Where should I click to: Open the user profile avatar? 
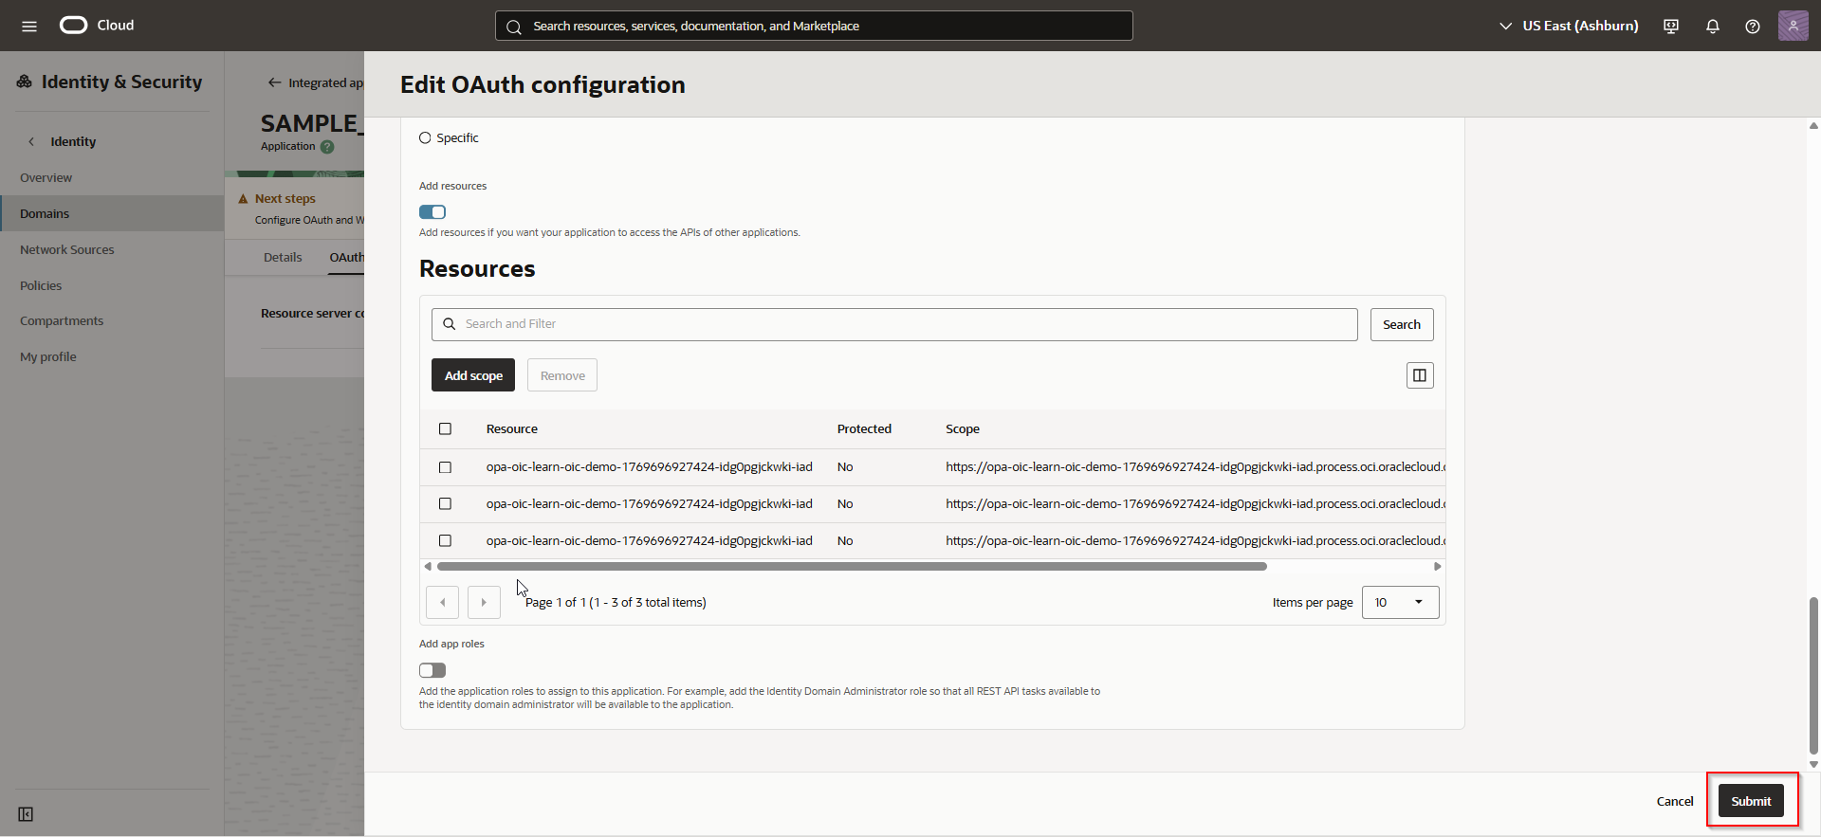click(1793, 26)
